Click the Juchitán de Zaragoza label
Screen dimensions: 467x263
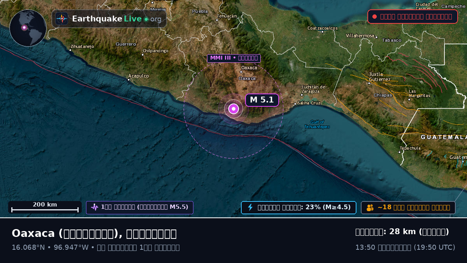pyautogui.click(x=313, y=89)
